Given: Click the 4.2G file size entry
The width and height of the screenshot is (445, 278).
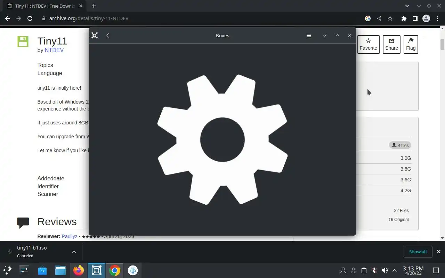Looking at the screenshot, I should click(406, 190).
